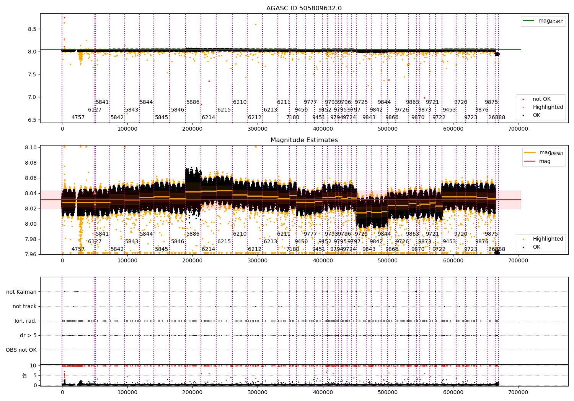
Task: Click the green line sample beside mag AGASC
Action: pos(529,21)
